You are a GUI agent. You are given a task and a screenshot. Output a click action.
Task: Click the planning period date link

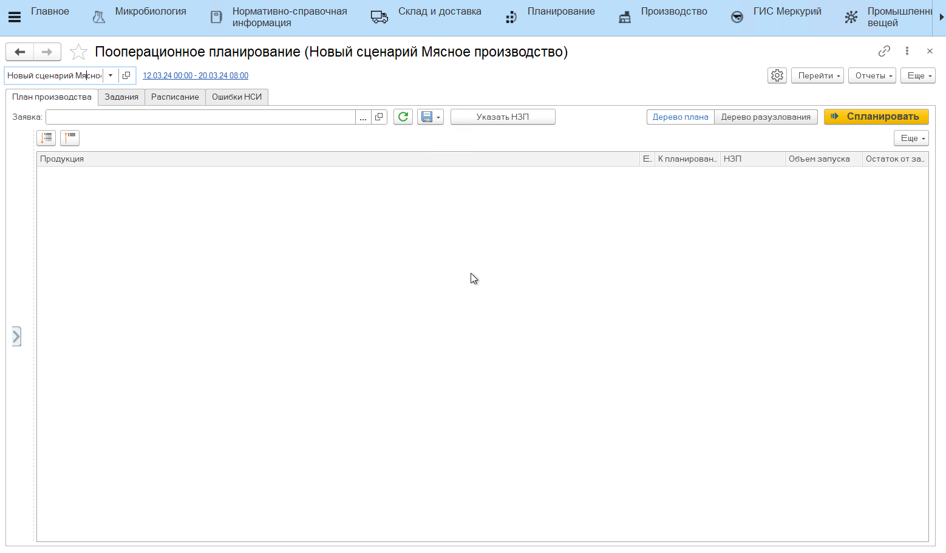coord(196,75)
